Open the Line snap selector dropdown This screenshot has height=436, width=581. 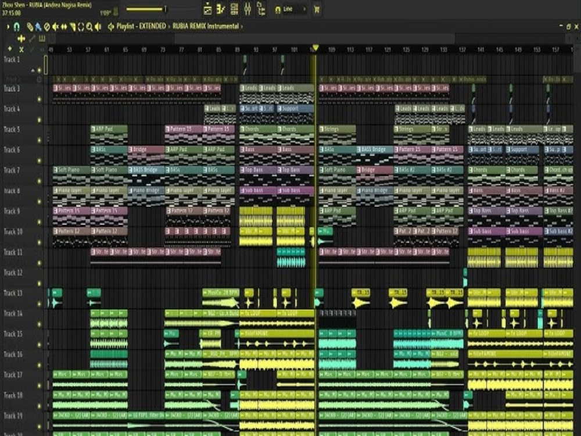(x=295, y=9)
